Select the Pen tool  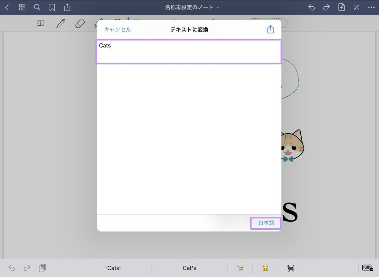[x=61, y=23]
